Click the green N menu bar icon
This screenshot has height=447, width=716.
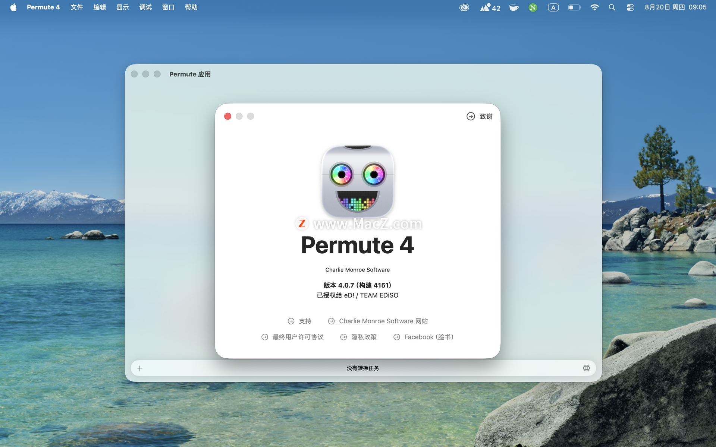pos(533,7)
